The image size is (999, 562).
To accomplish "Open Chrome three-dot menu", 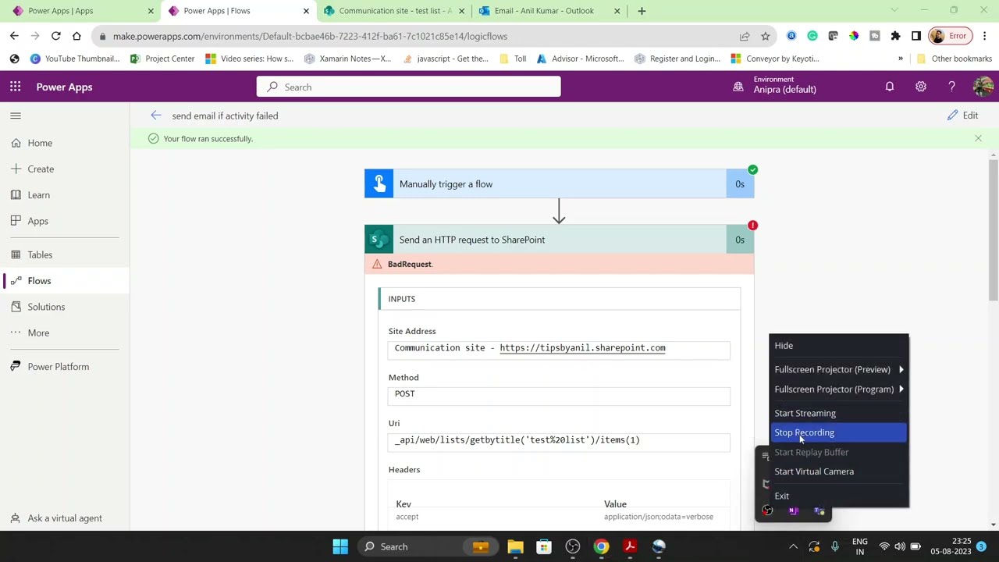I will (985, 36).
